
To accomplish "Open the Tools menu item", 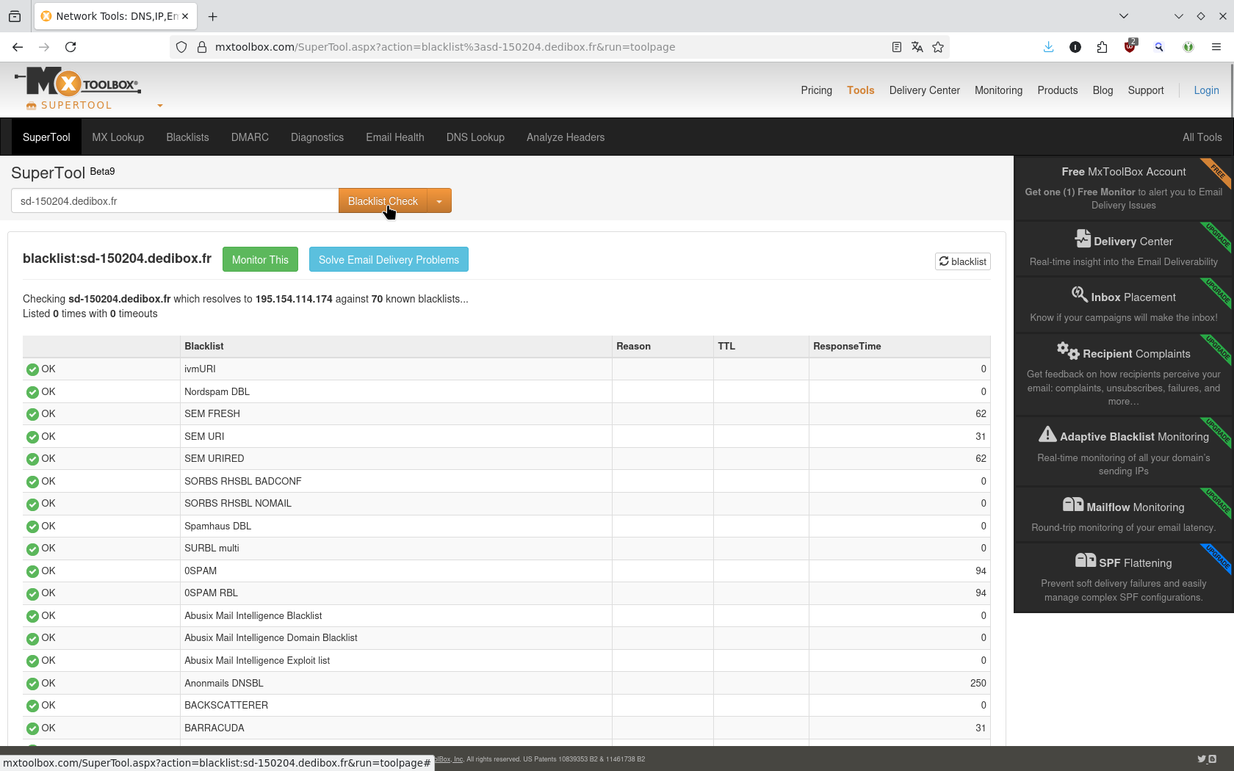I will pyautogui.click(x=860, y=90).
